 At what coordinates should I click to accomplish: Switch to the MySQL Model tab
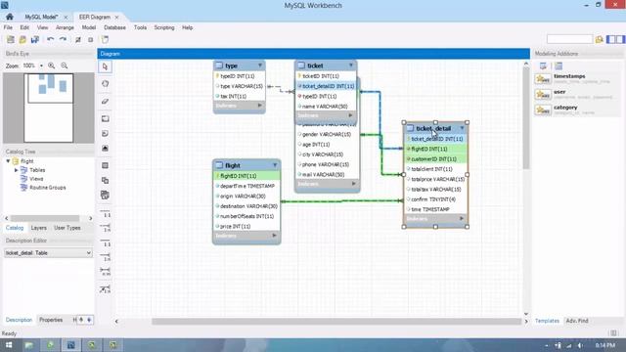point(41,17)
